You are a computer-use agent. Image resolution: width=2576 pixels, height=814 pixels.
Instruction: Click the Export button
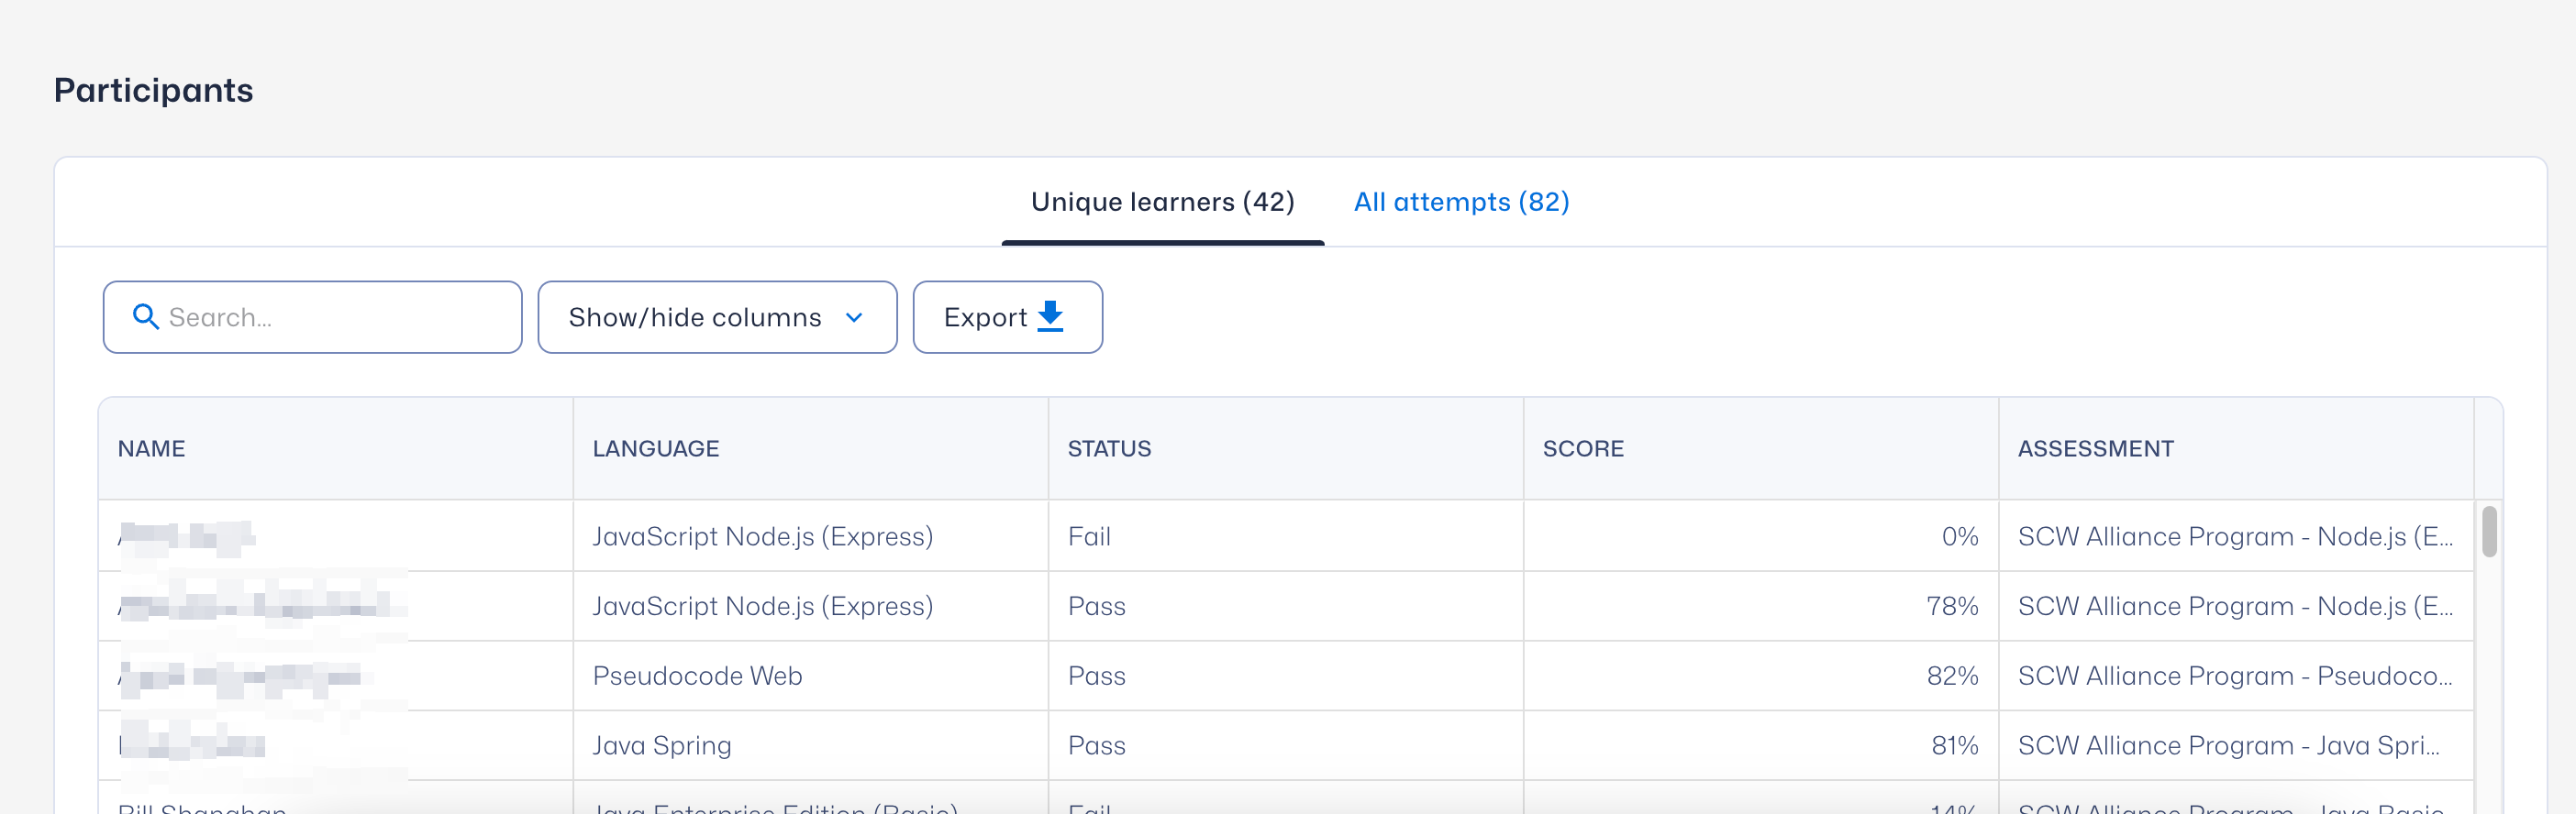[x=1007, y=316]
